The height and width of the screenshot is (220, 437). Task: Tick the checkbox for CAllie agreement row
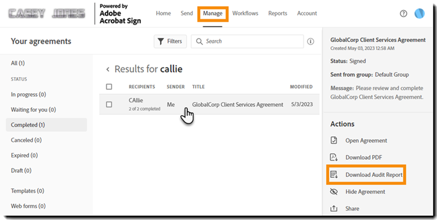coord(109,105)
